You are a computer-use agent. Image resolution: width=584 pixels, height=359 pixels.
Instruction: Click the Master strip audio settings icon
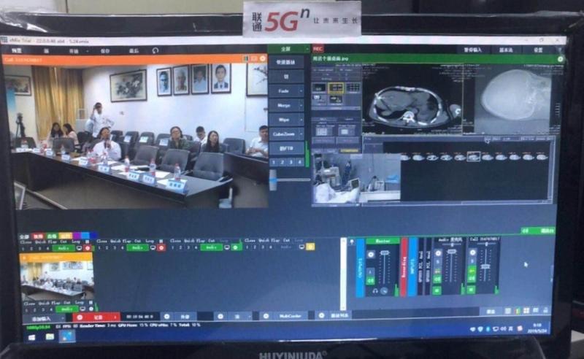[371, 255]
